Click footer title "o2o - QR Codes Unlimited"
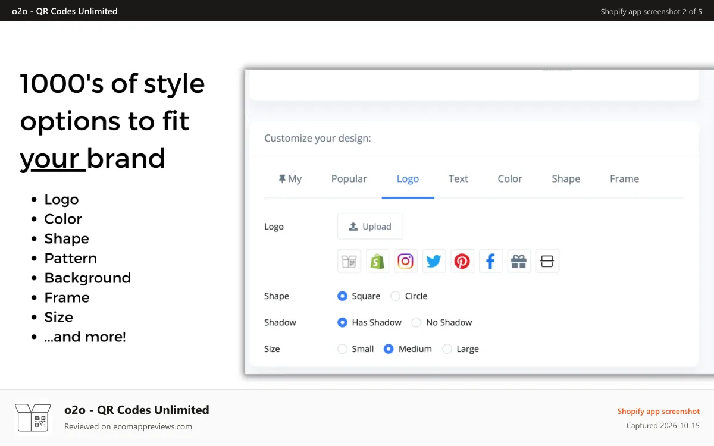714x446 pixels. pyautogui.click(x=137, y=410)
